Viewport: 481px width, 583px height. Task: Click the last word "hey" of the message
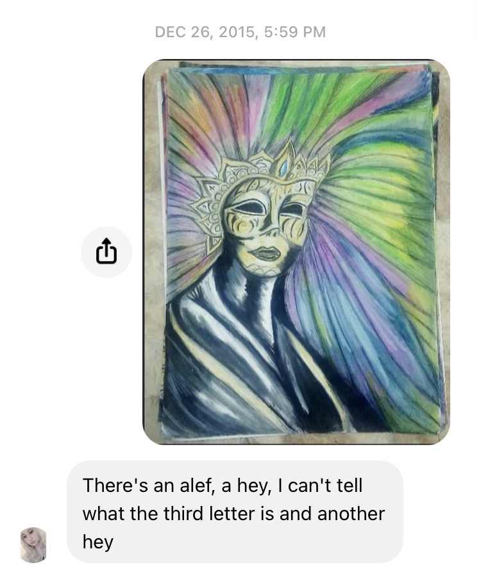97,543
